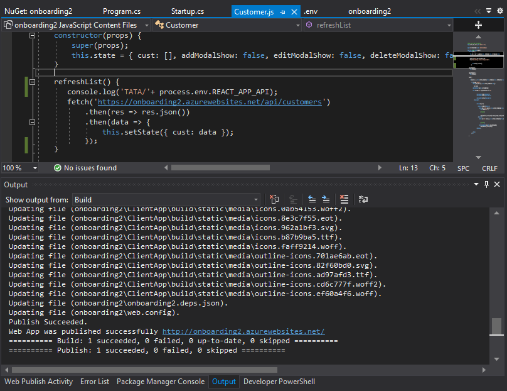The height and width of the screenshot is (391, 507).
Task: Close the Customer.js editor tab
Action: pyautogui.click(x=294, y=11)
